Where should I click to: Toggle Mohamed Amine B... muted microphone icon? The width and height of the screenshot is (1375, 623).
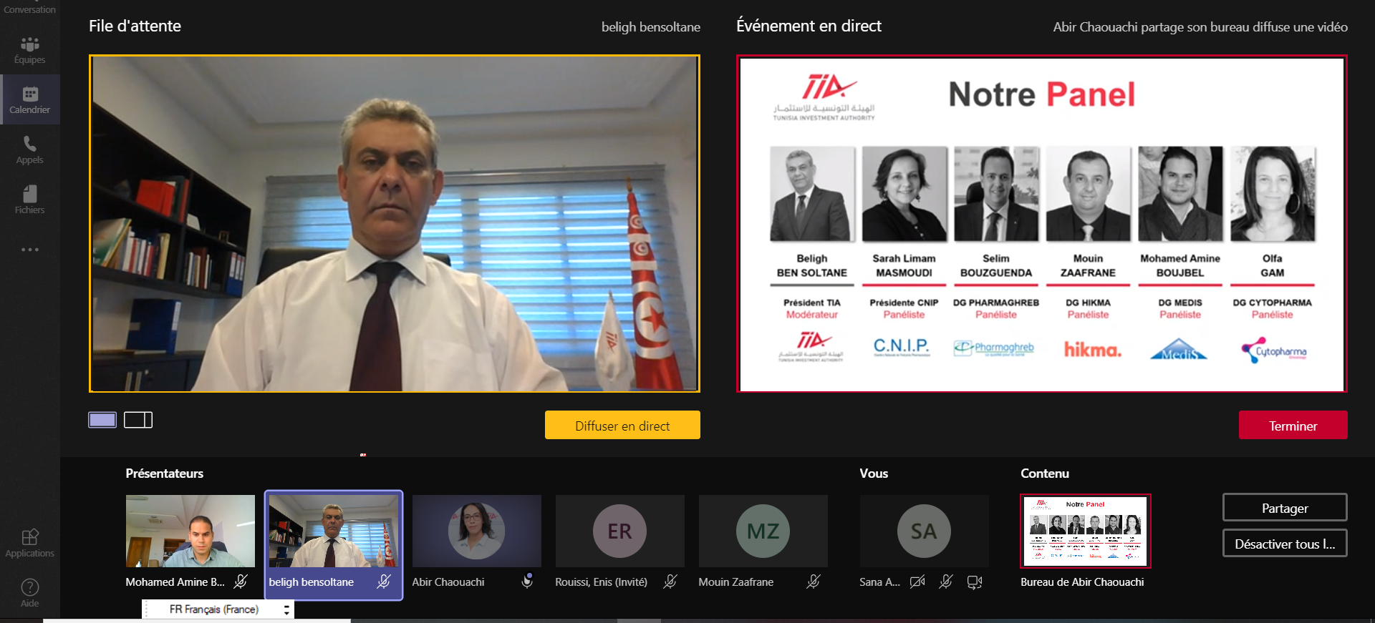[241, 582]
